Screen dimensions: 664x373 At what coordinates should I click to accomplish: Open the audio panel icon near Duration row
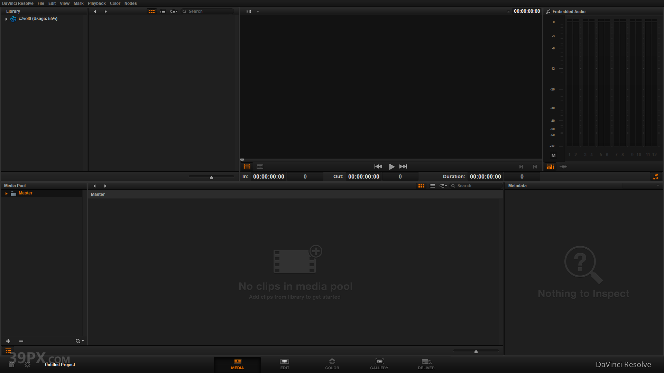[x=656, y=176]
